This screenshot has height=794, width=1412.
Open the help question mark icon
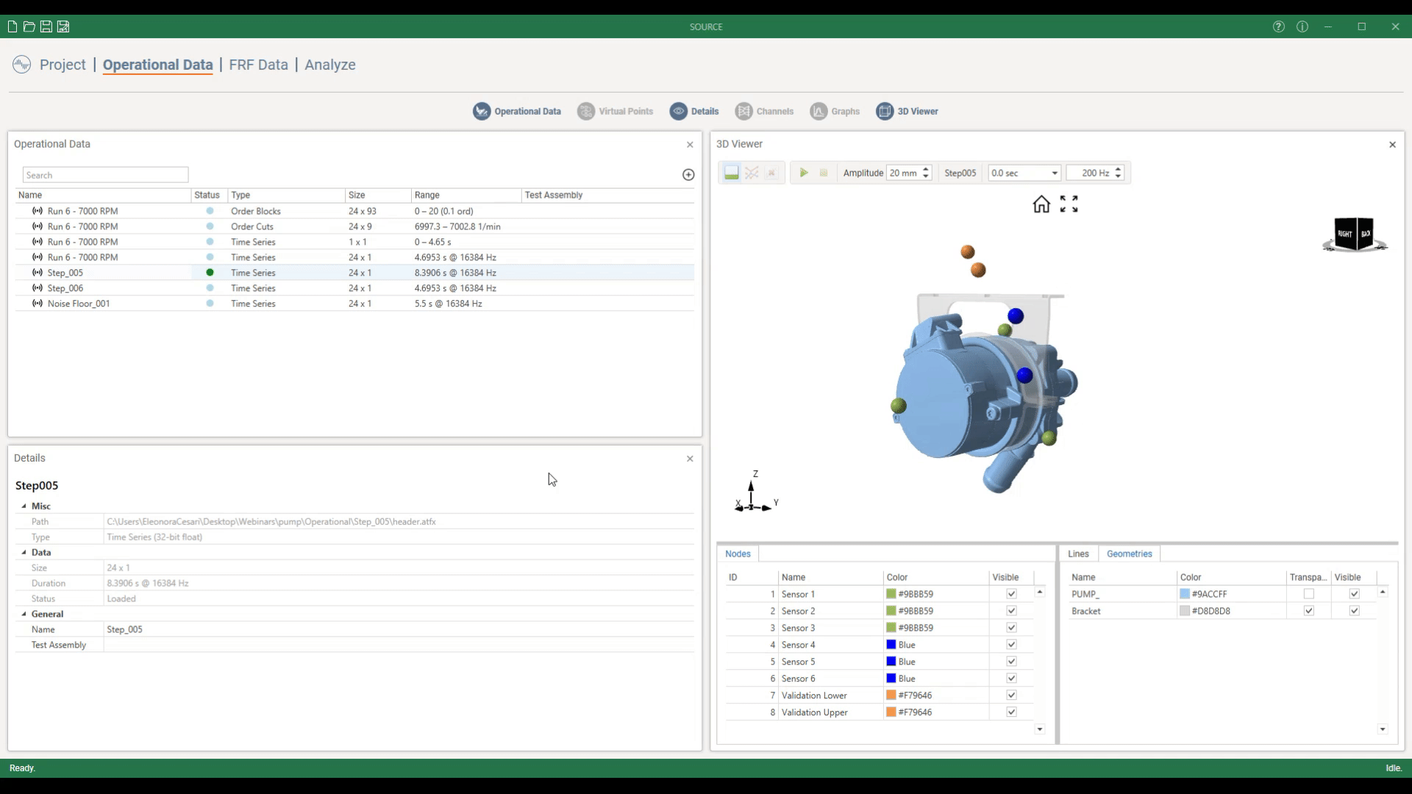(1278, 27)
